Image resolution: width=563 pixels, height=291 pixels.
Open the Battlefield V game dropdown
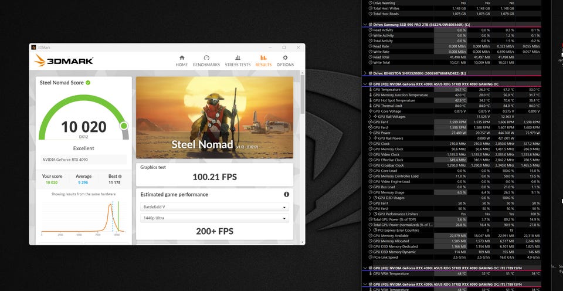pos(215,207)
